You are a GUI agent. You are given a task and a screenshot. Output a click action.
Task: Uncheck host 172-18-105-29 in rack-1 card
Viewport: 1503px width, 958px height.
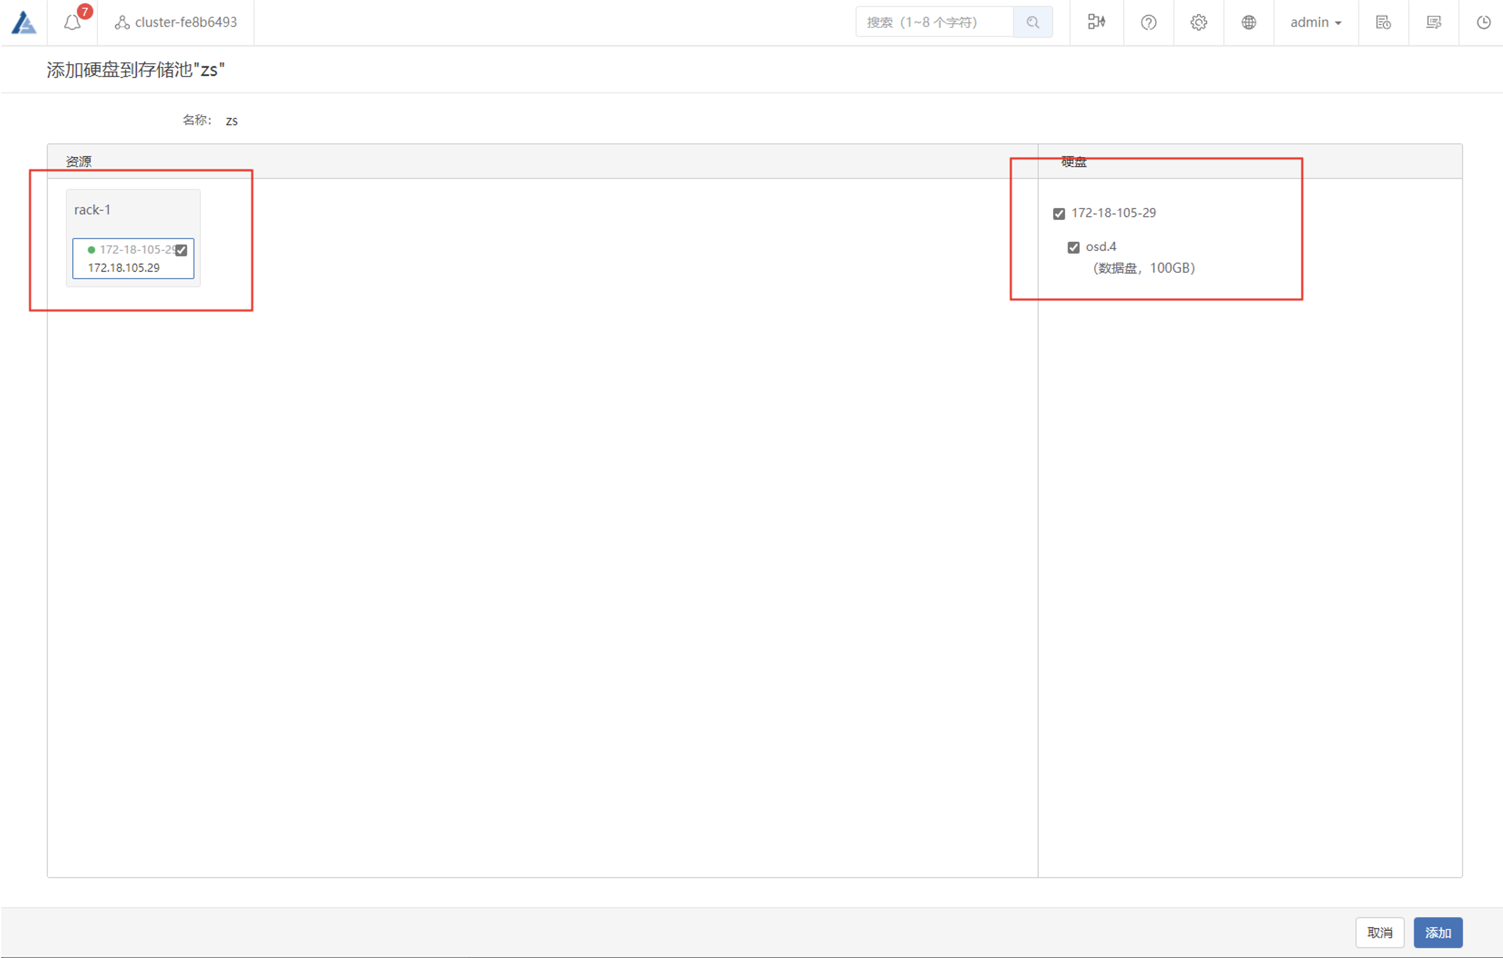[181, 250]
